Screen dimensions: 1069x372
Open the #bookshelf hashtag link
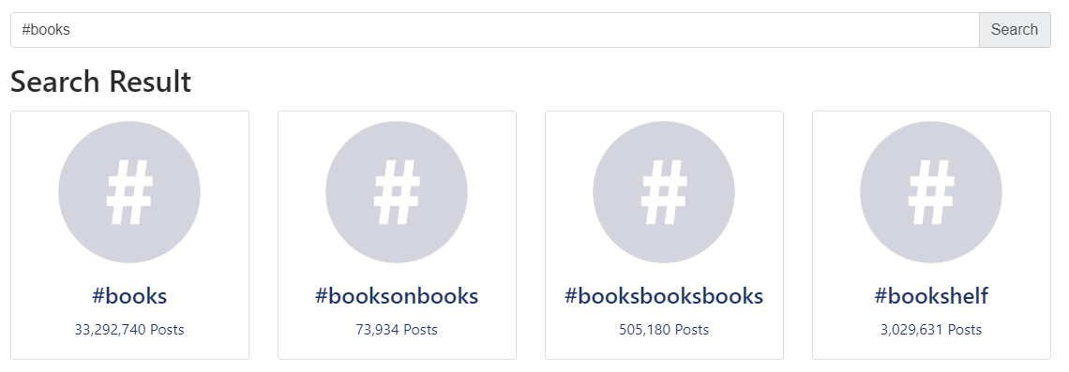931,296
